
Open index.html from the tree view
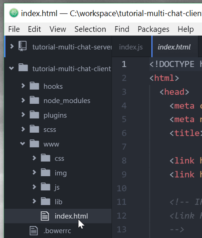pyautogui.click(x=71, y=216)
